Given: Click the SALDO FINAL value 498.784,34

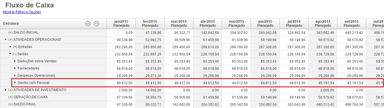Looking at the screenshot, I should click(354, 104).
